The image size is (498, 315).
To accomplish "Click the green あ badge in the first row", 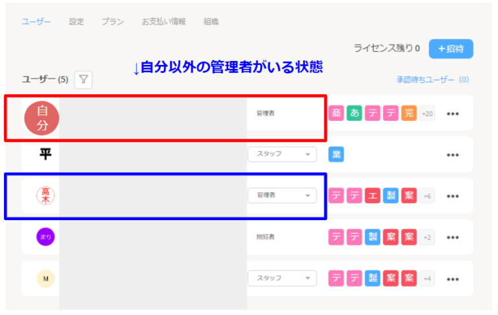I will [355, 113].
